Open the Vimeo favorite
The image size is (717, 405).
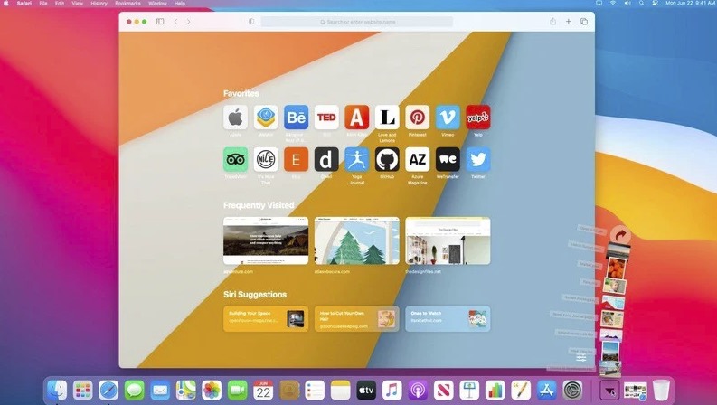[x=448, y=118]
